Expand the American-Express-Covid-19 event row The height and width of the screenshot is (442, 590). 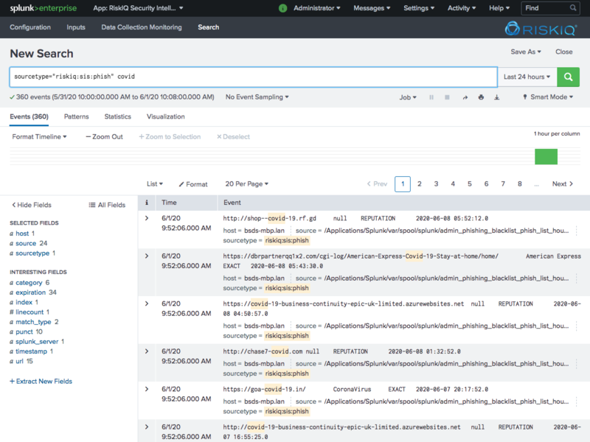(x=147, y=256)
